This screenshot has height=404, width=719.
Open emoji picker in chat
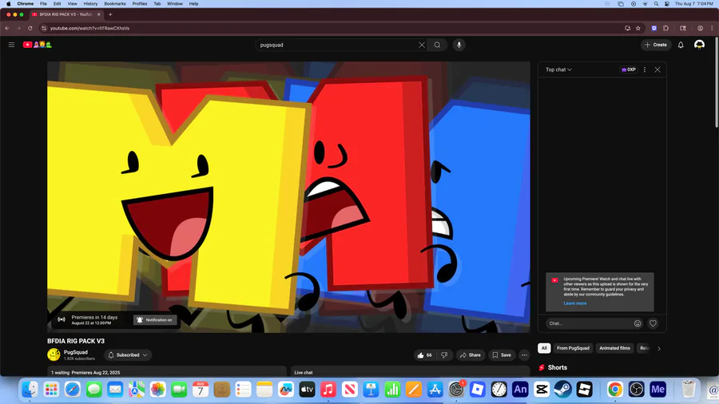click(638, 323)
